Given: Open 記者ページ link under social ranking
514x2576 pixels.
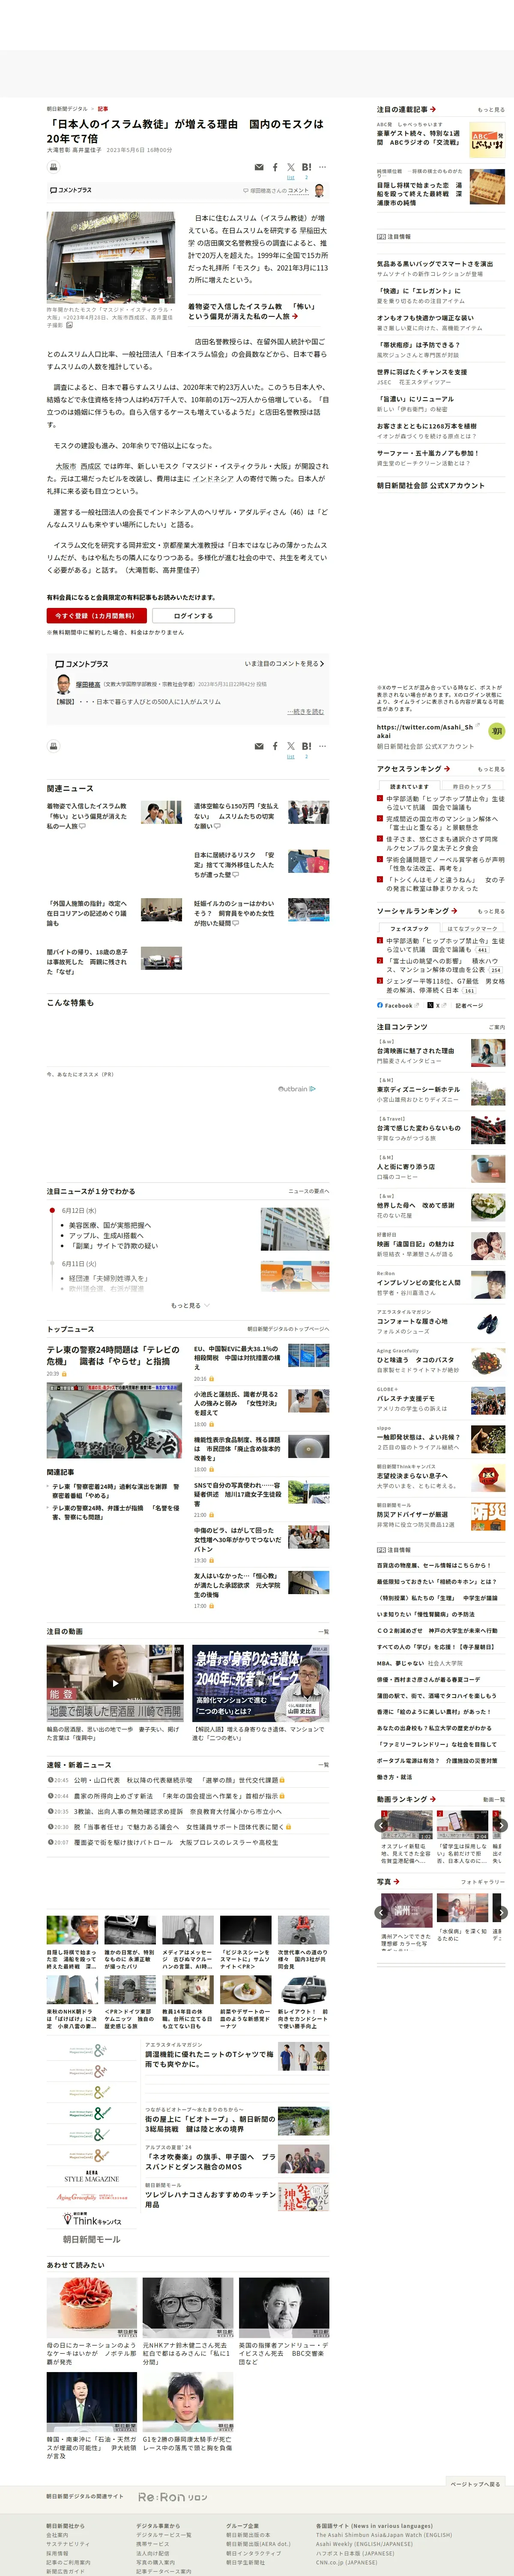Looking at the screenshot, I should point(469,1005).
